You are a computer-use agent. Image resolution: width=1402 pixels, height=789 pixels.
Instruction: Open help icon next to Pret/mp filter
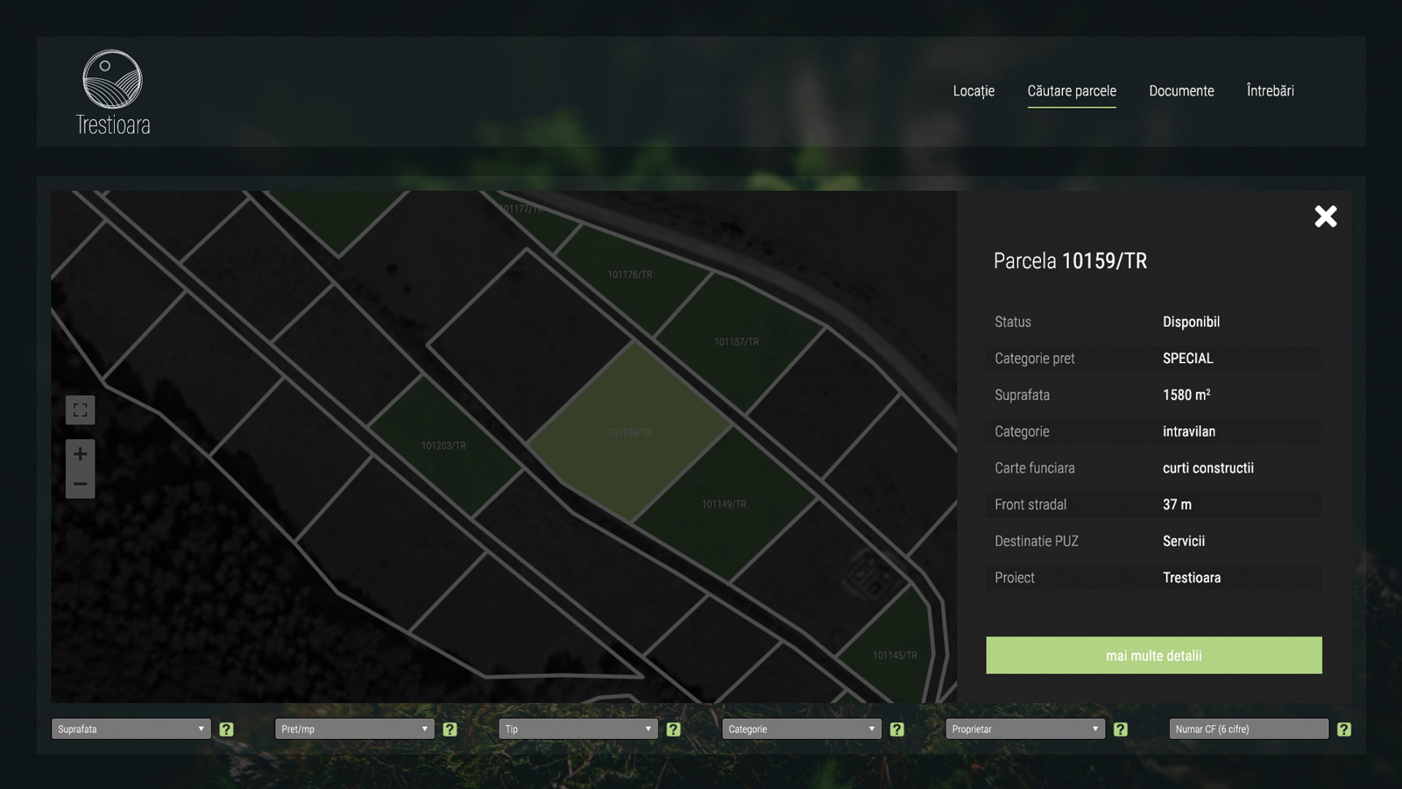(x=450, y=729)
